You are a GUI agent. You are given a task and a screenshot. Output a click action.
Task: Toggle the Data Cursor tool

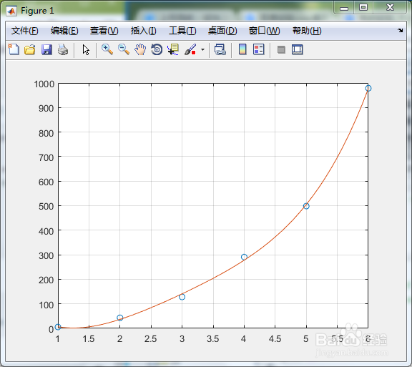tap(173, 49)
